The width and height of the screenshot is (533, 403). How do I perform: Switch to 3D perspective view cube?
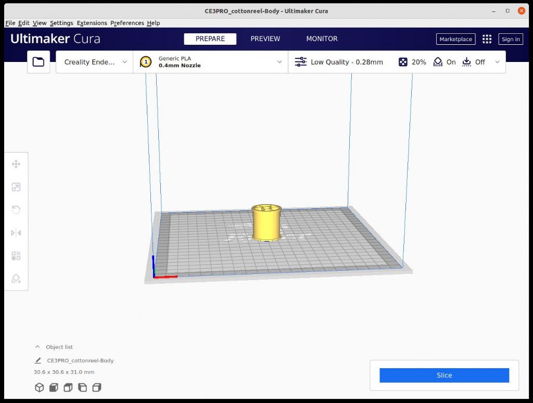click(40, 387)
